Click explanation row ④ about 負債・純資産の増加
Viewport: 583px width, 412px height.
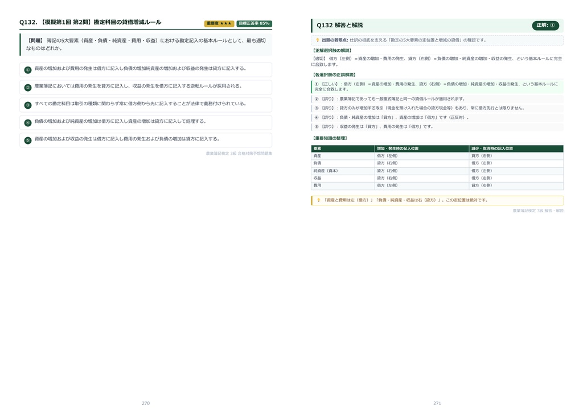click(x=437, y=117)
